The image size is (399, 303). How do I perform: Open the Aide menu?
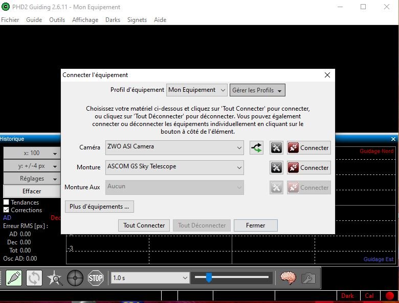point(160,20)
